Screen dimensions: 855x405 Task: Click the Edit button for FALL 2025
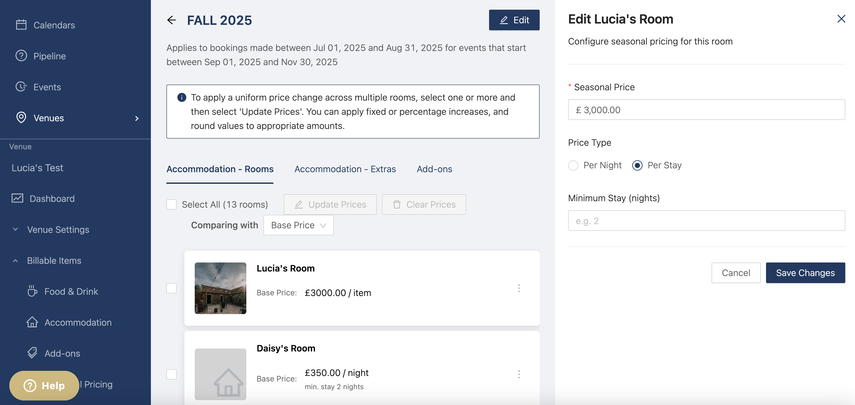coord(514,20)
